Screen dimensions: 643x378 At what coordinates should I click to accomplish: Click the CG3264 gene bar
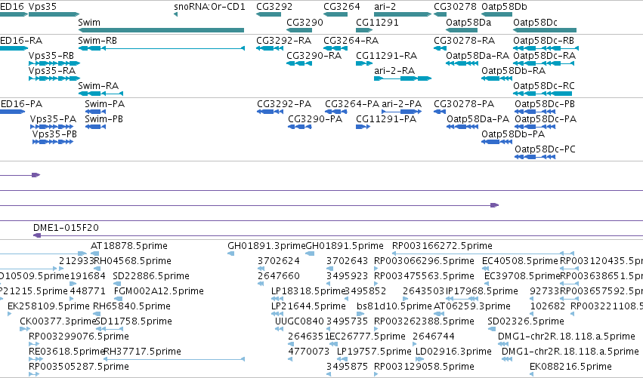[335, 14]
